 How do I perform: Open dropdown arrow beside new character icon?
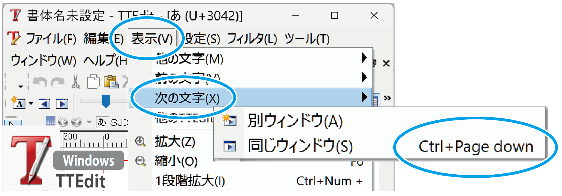click(31, 103)
